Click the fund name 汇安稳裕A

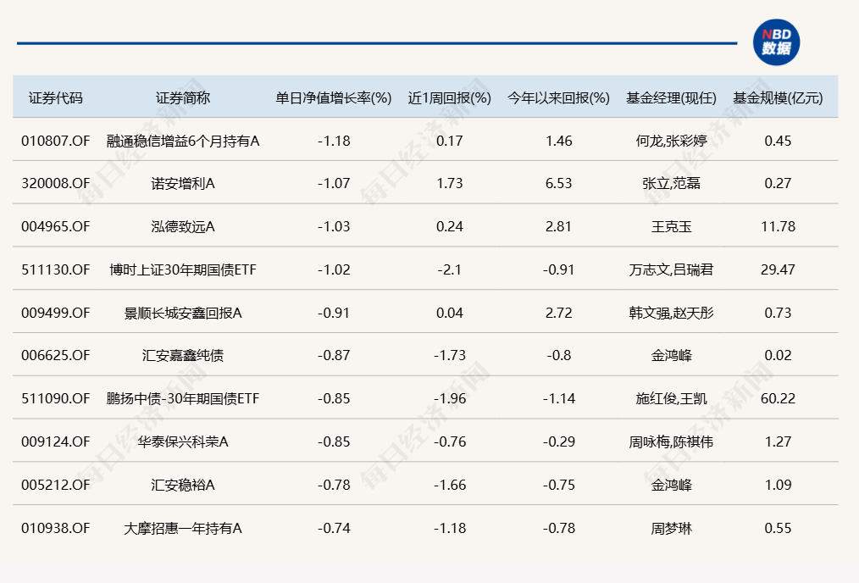pos(183,485)
